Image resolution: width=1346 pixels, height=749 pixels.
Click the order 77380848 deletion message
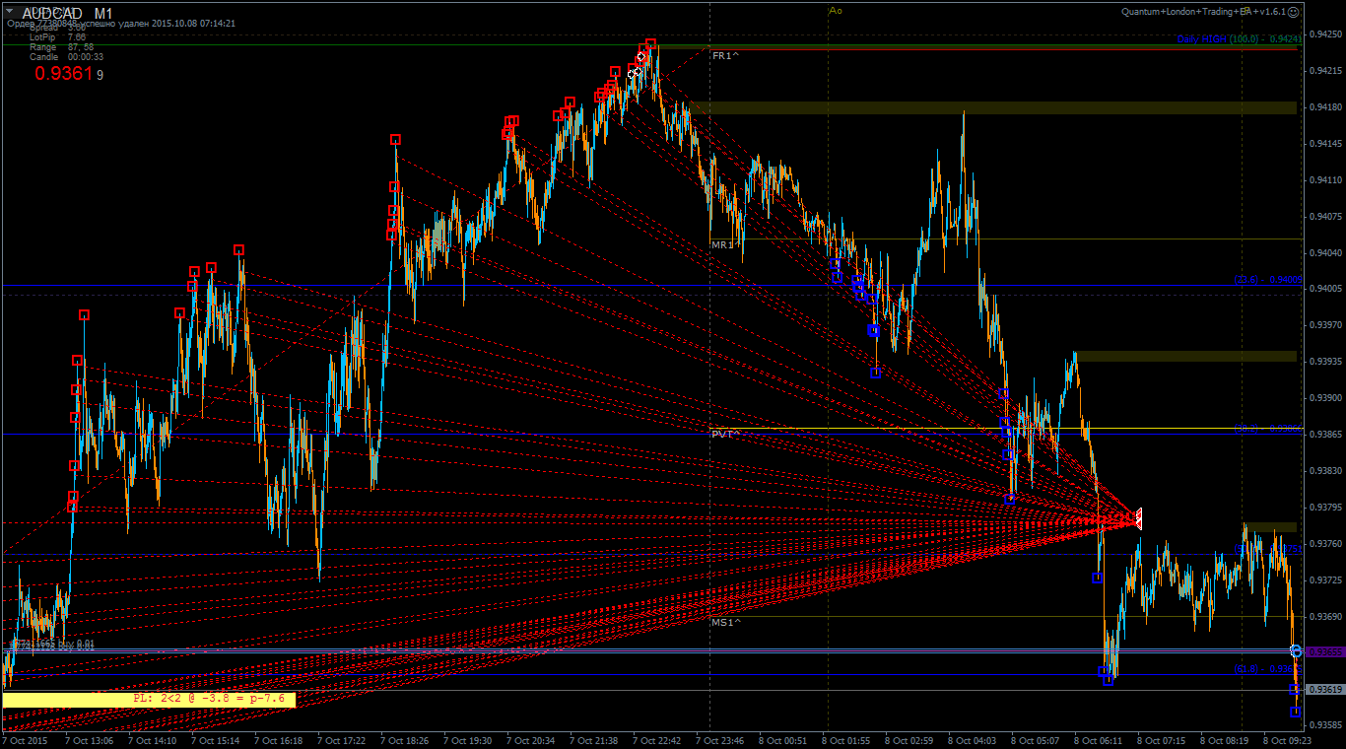tap(120, 23)
